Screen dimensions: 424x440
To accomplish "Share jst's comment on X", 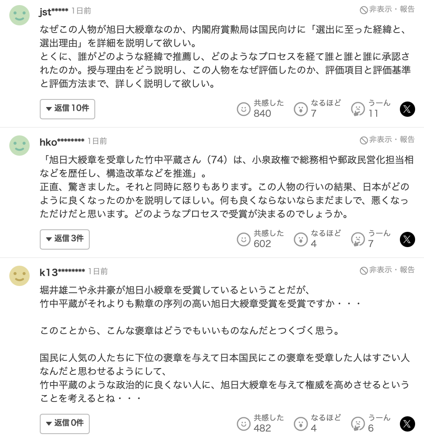I will click(407, 109).
